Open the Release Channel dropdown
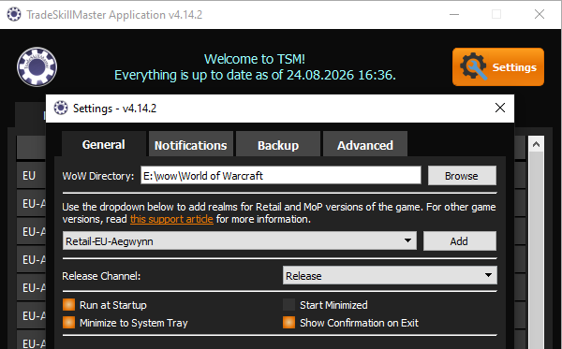This screenshot has width=562, height=349. (390, 275)
